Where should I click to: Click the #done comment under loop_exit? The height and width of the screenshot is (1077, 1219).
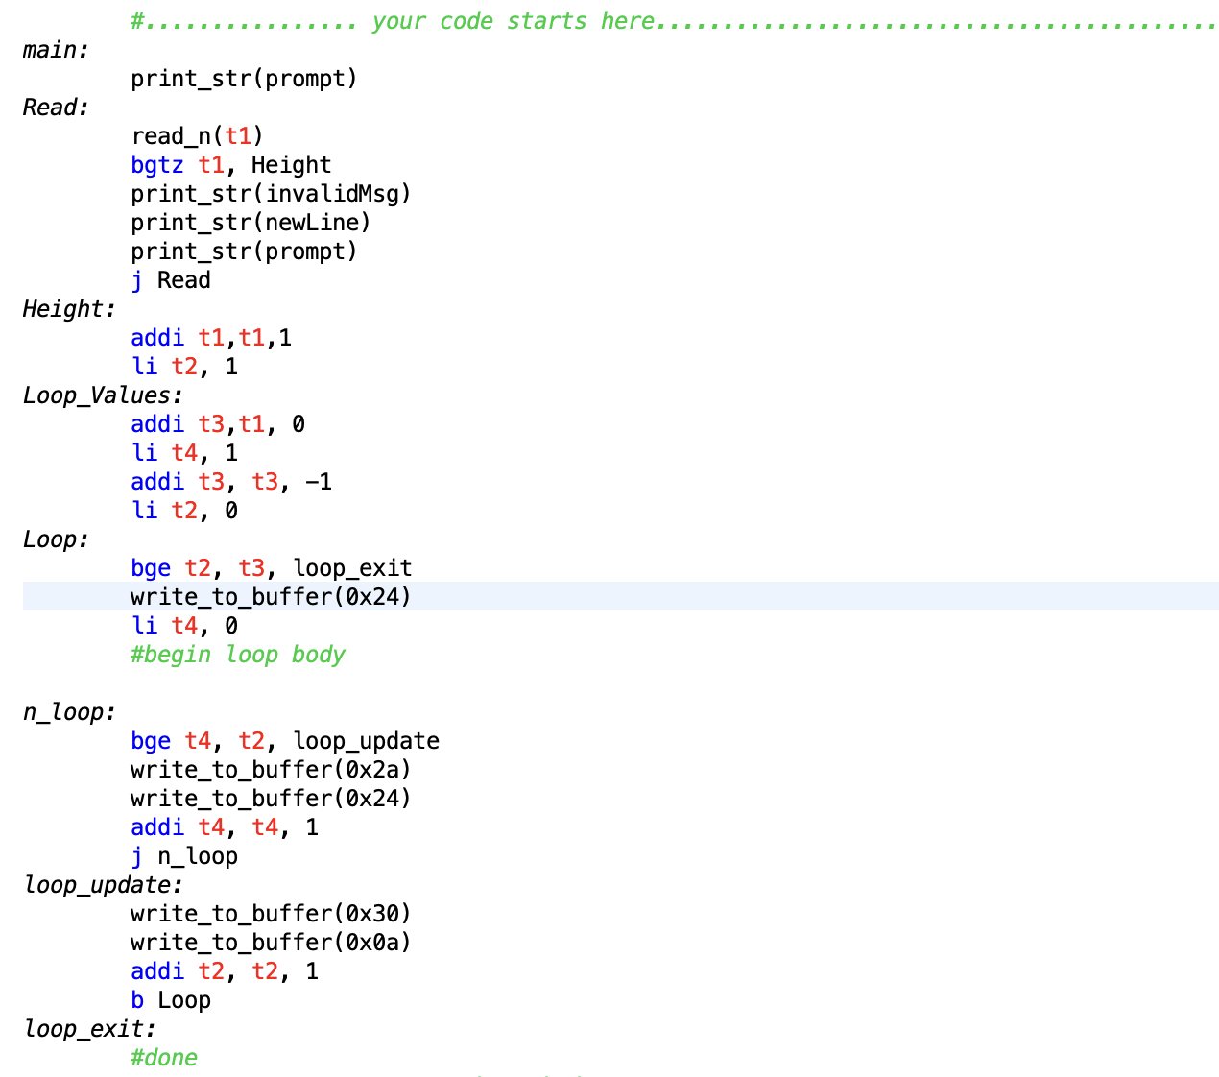(x=164, y=1057)
